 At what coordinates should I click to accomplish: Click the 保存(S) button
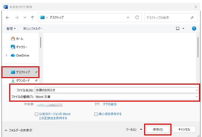pos(158,129)
